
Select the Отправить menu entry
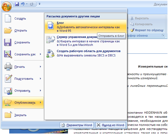click(x=22, y=91)
